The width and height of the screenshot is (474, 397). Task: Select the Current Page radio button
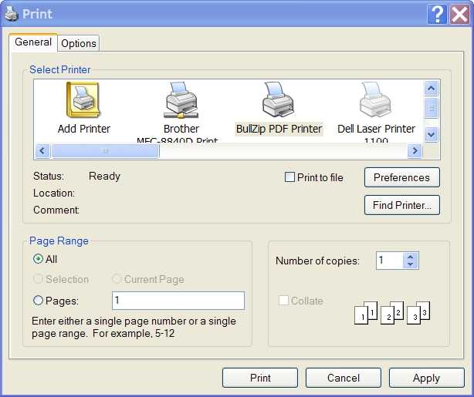click(117, 279)
